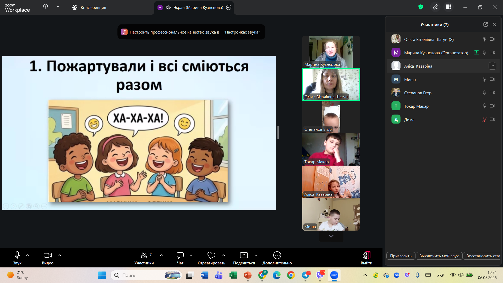
Task: Click the green encryption shield icon
Action: [x=421, y=7]
